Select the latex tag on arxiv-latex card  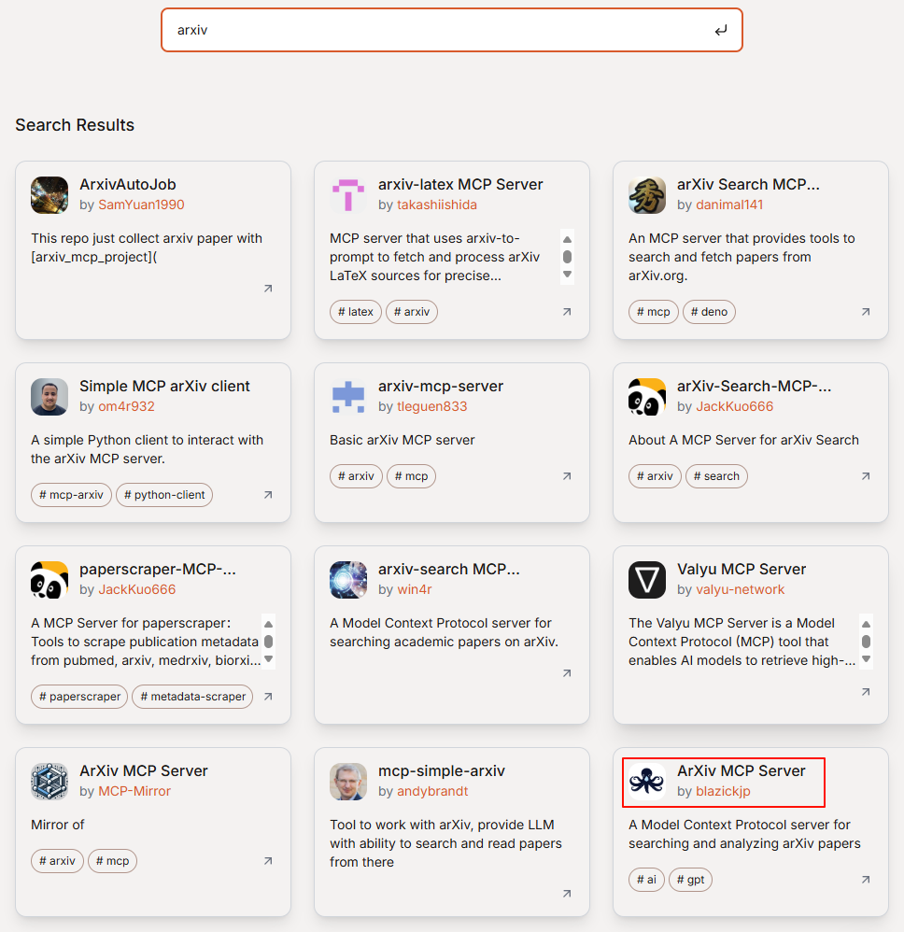[356, 312]
